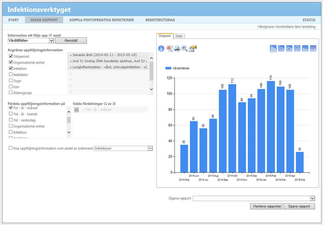Click the magnifier zoom icon
The image size is (323, 225).
point(184,49)
